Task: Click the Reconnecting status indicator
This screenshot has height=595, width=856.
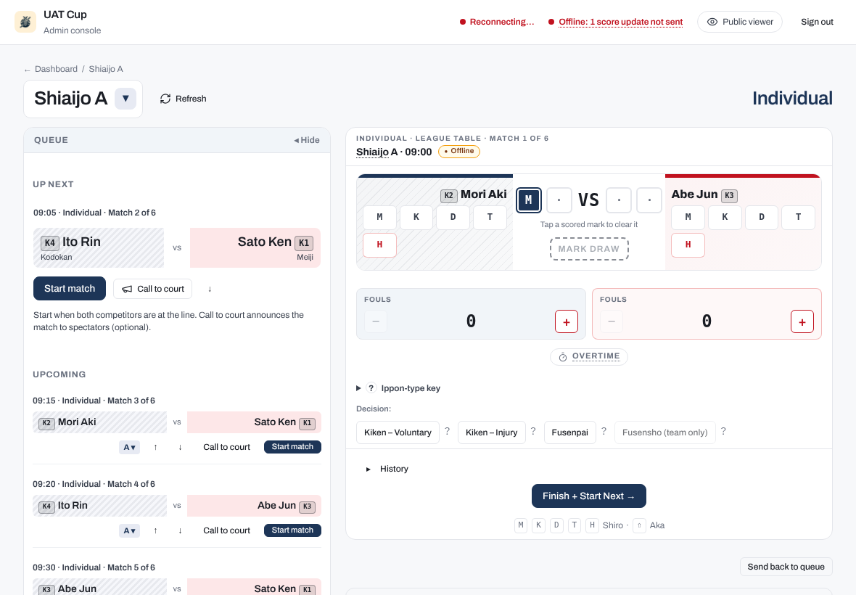Action: click(x=497, y=22)
